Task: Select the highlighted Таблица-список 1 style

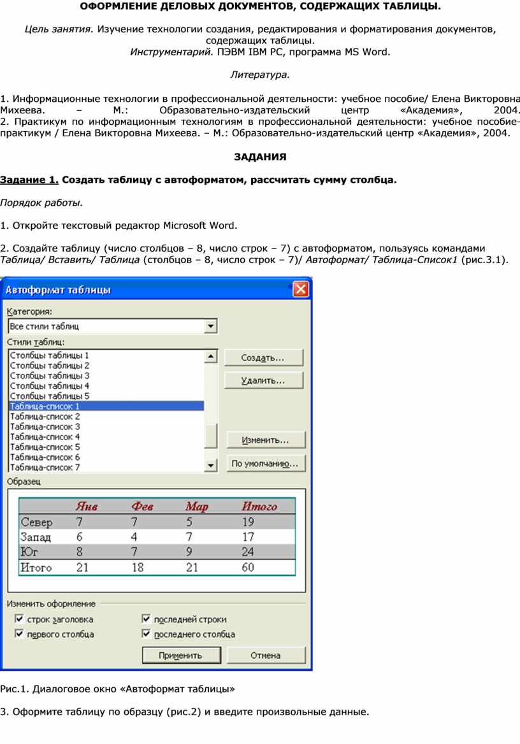Action: [107, 406]
